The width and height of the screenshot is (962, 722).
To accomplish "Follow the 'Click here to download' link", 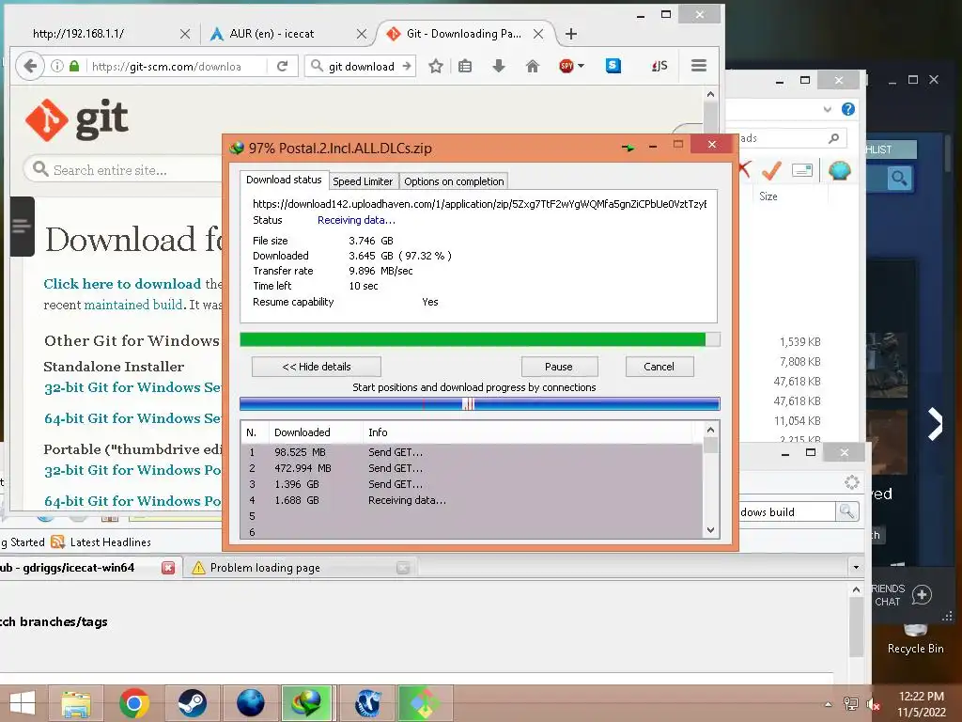I will (122, 284).
